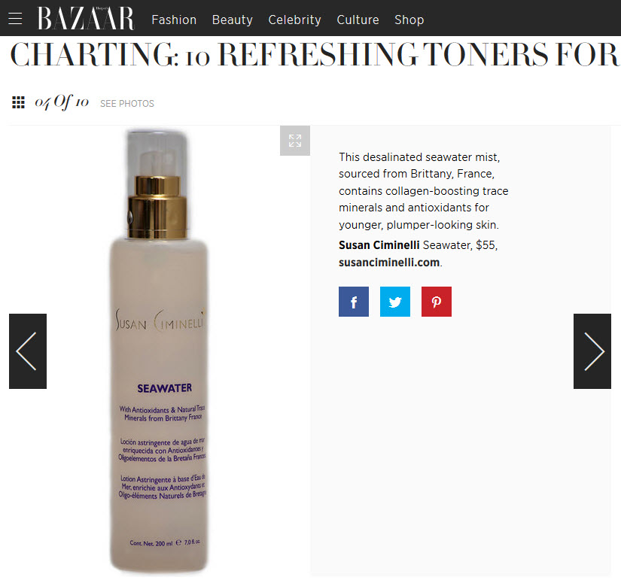Click the Charting 10 Refreshing Toners headline

314,55
